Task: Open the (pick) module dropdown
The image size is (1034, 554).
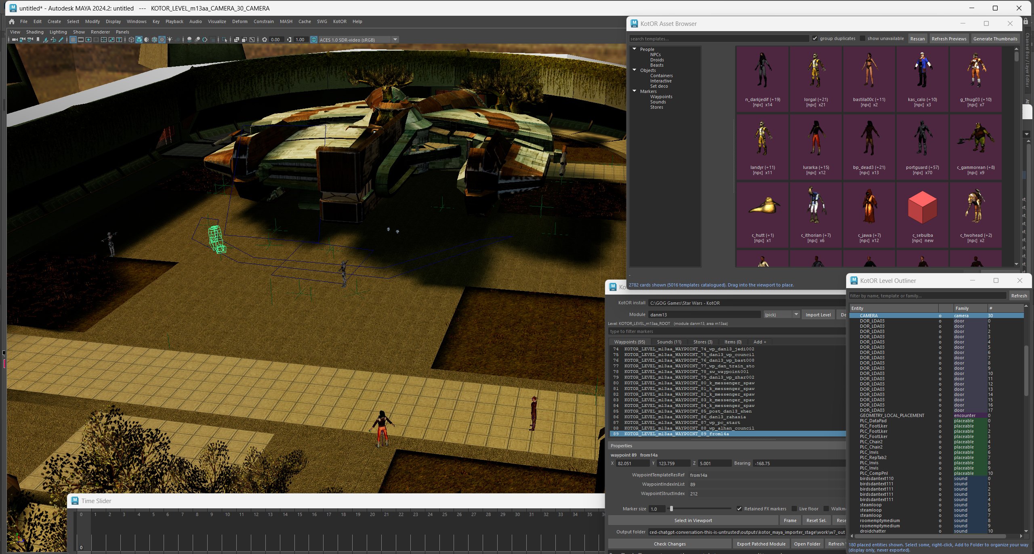Action: pyautogui.click(x=782, y=314)
